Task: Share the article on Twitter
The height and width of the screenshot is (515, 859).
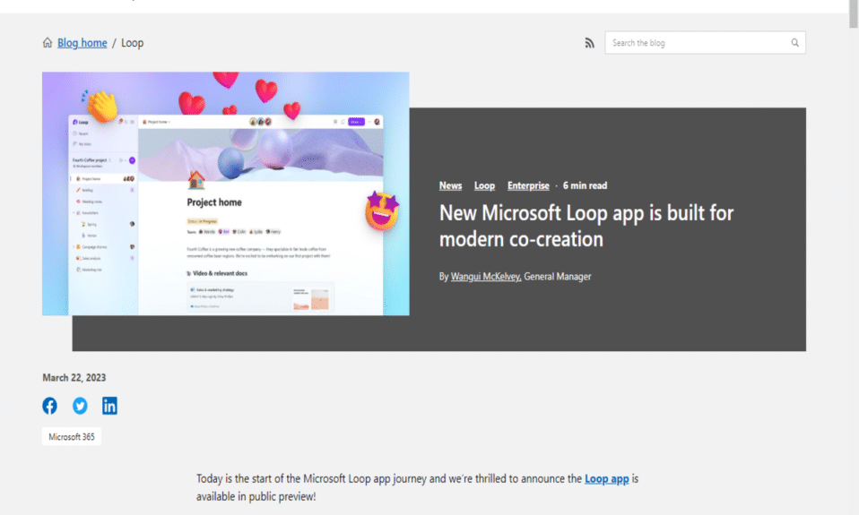Action: [80, 406]
